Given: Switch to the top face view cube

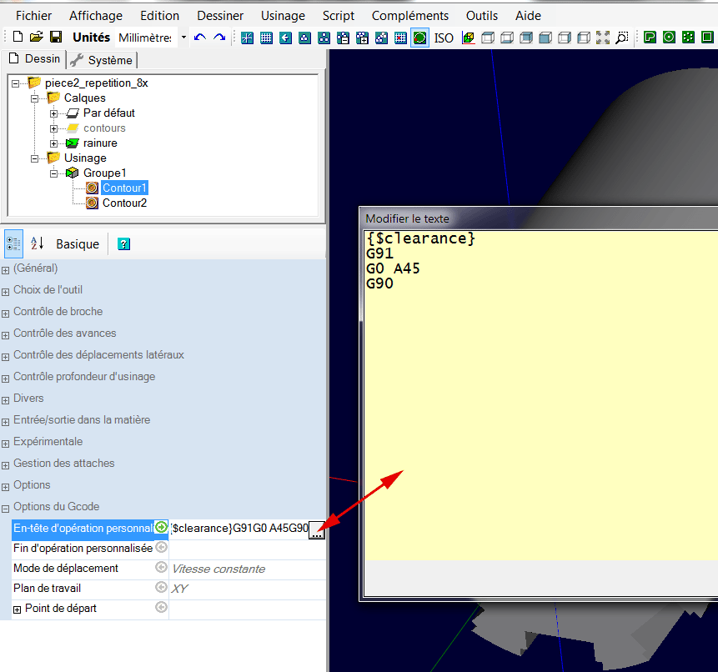Looking at the screenshot, I should [x=488, y=38].
